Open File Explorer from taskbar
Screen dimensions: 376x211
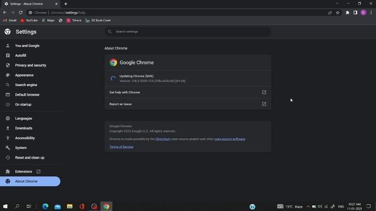pyautogui.click(x=70, y=206)
